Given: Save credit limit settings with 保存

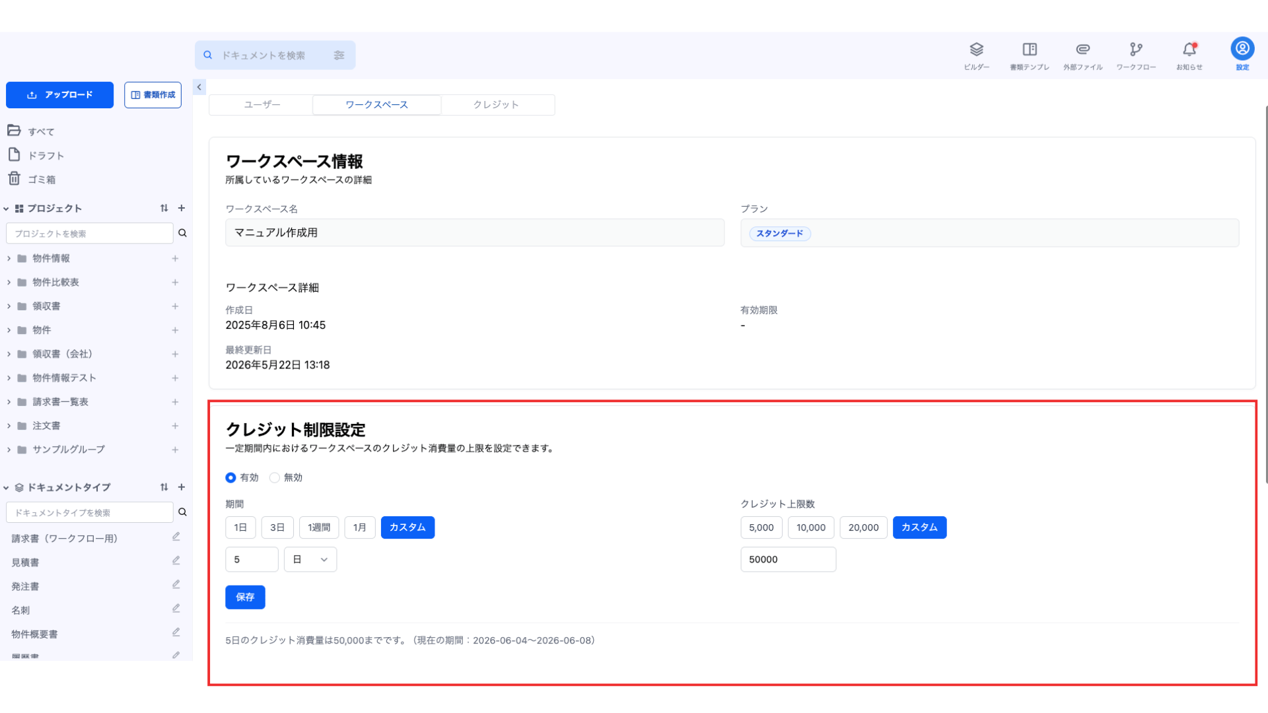Looking at the screenshot, I should (x=245, y=597).
